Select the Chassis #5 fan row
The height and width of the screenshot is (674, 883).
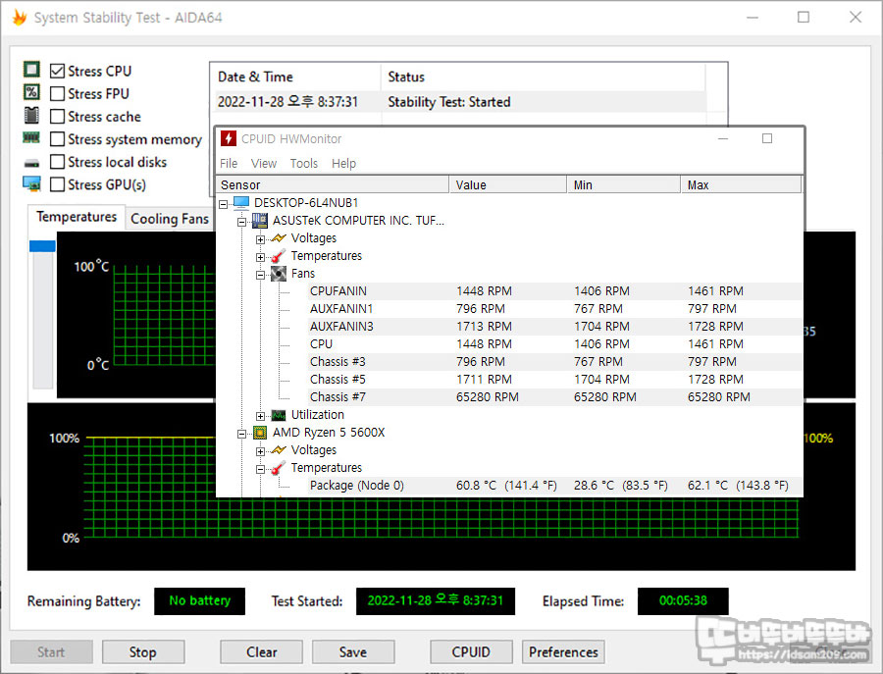pos(554,380)
